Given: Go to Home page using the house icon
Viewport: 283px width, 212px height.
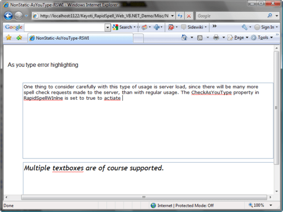Looking at the screenshot, I should click(184, 38).
